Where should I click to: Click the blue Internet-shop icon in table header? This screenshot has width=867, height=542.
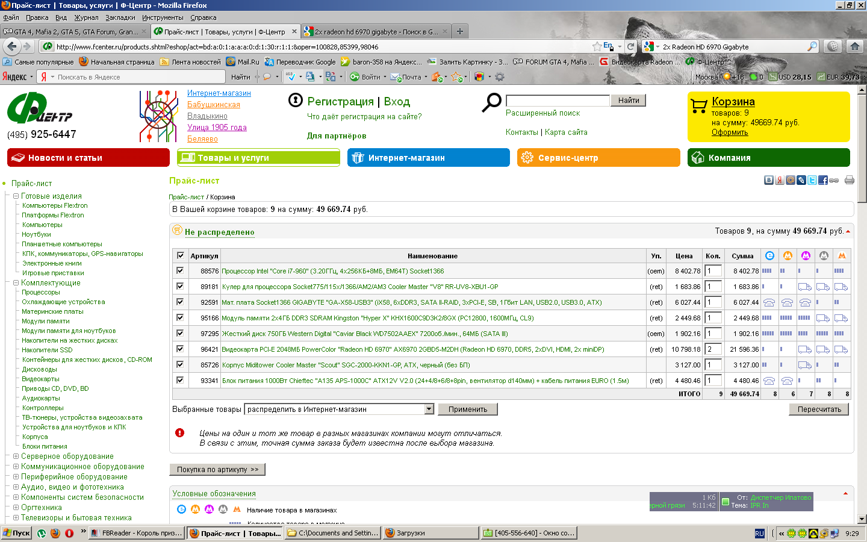tap(769, 256)
